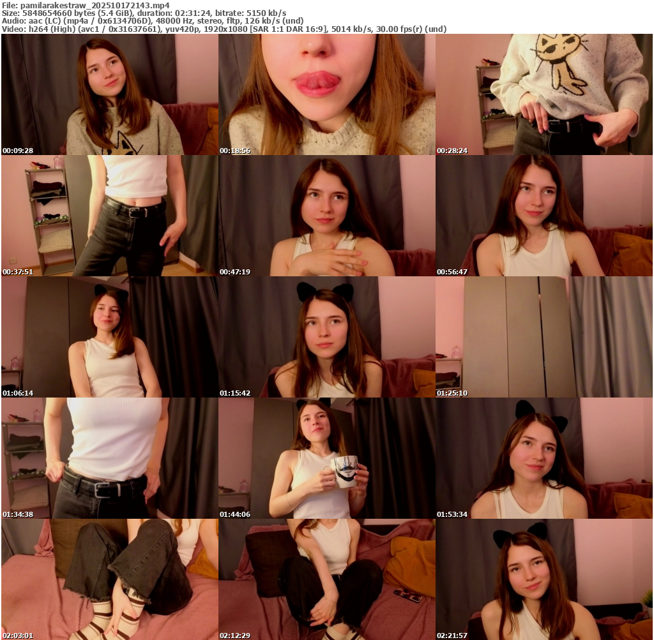The height and width of the screenshot is (640, 654).
Task: Open the thumbnail stamped 01:06:14
Action: tap(110, 337)
